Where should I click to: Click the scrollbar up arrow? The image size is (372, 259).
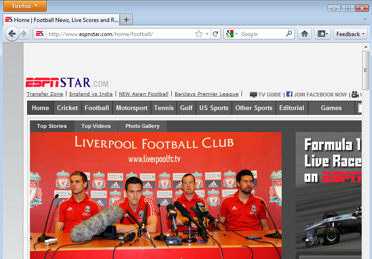(365, 47)
